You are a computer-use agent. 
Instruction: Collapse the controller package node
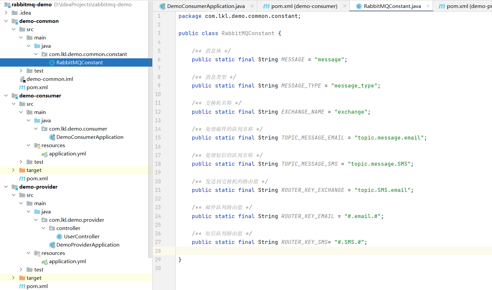tap(43, 228)
